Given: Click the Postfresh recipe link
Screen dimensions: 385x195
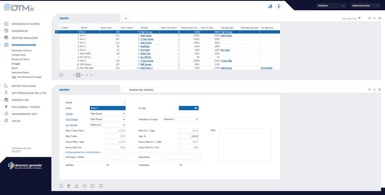Looking at the screenshot, I should 145,46.
